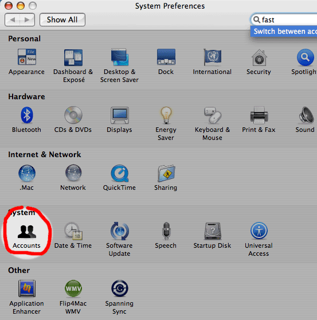317x320 pixels.
Task: Click the 'Hardware' section heading
Action: click(x=26, y=96)
